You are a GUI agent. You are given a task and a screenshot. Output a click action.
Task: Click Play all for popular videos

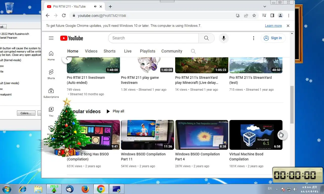(x=115, y=111)
